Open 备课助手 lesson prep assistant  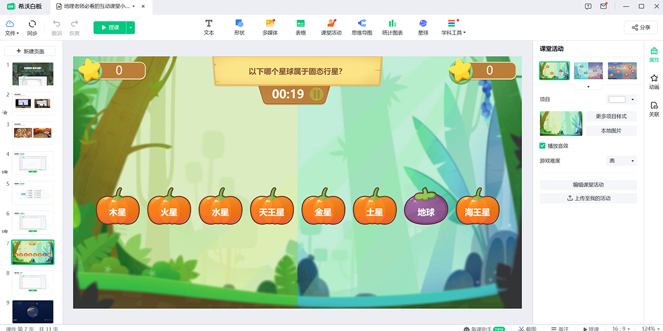[x=480, y=327]
